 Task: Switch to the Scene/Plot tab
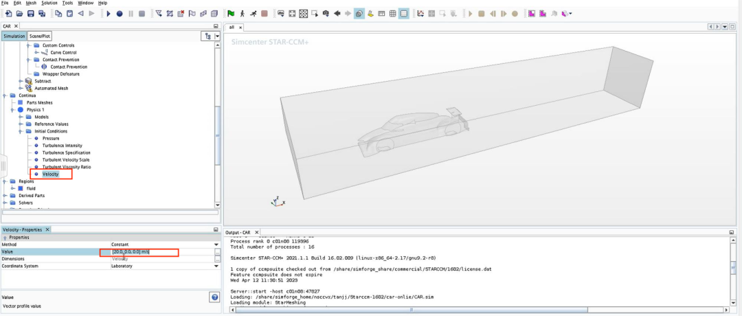40,36
